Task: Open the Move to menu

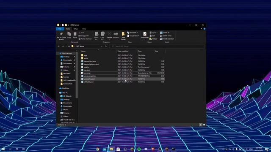Action: coord(96,35)
